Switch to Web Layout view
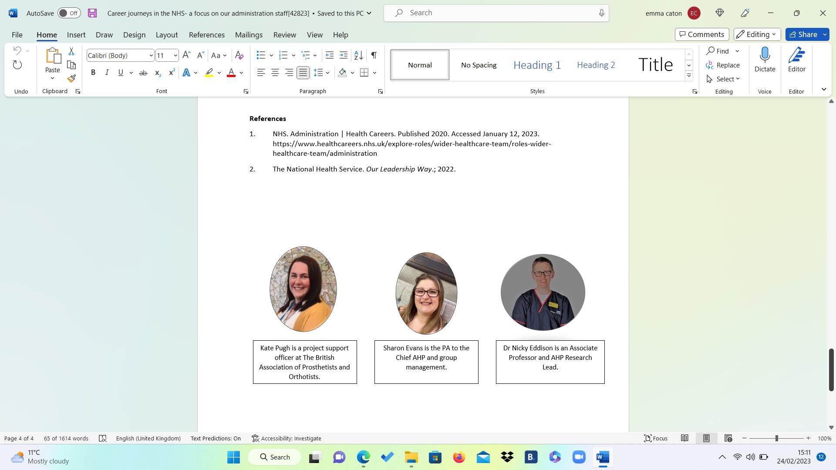 click(x=728, y=438)
